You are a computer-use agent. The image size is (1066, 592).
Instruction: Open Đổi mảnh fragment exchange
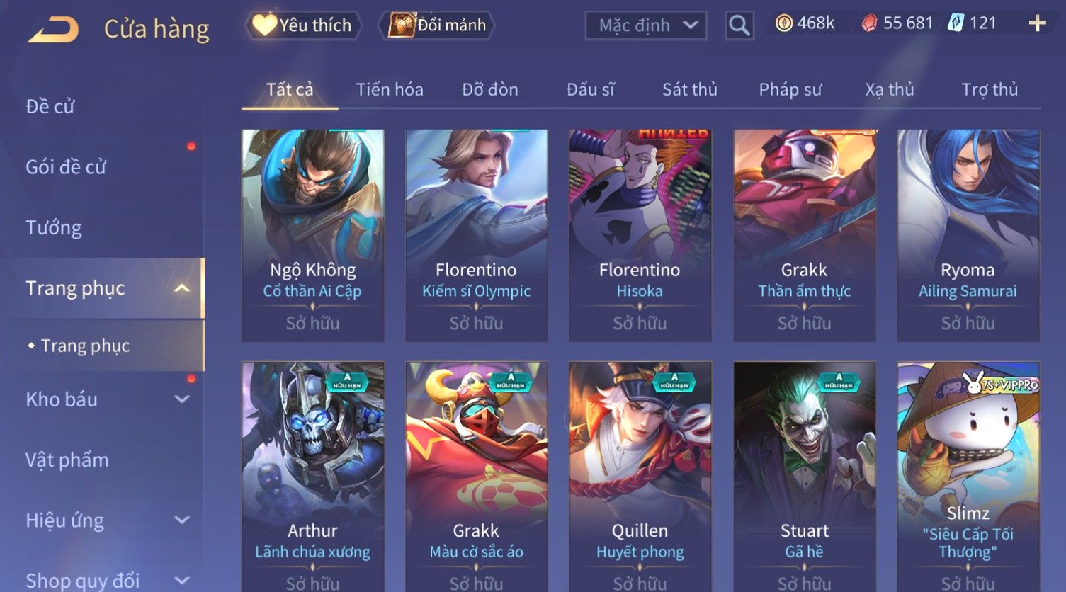(x=436, y=25)
